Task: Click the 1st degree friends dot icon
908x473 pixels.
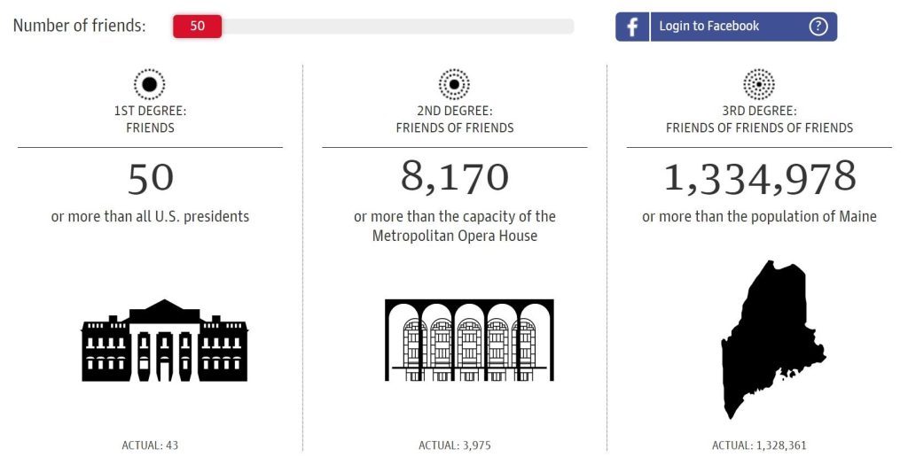Action: point(149,84)
